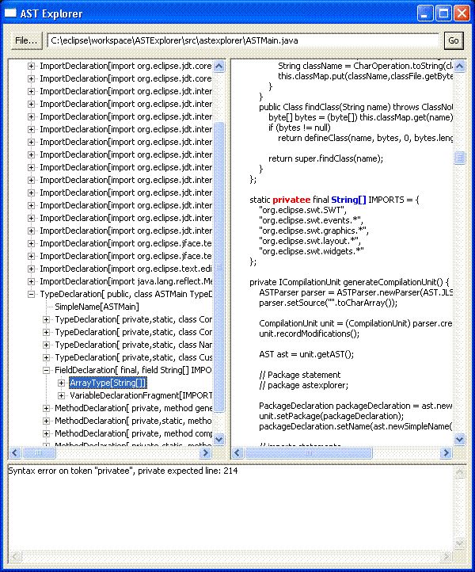The height and width of the screenshot is (572, 475).
Task: Expand the ArrayType[String[]] node
Action: tap(61, 383)
